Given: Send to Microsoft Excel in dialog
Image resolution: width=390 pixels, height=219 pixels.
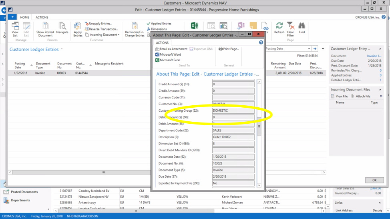Looking at the screenshot, I should point(168,60).
